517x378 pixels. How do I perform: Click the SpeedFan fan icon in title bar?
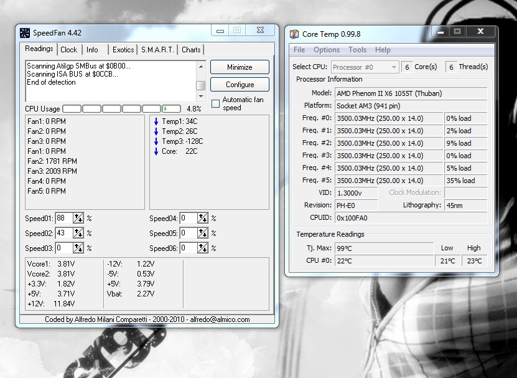point(25,32)
